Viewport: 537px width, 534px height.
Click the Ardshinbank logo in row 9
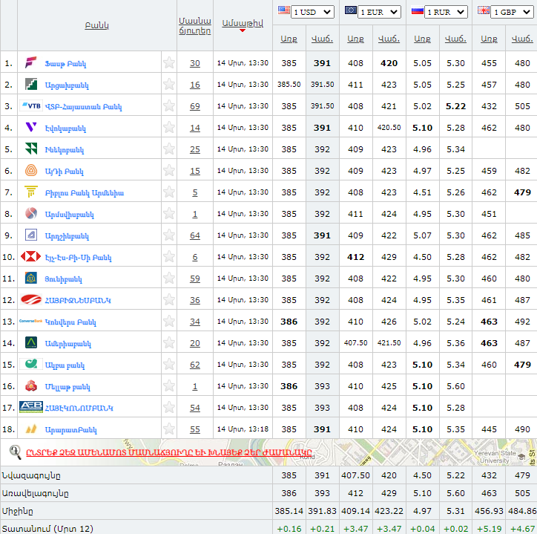(x=31, y=235)
